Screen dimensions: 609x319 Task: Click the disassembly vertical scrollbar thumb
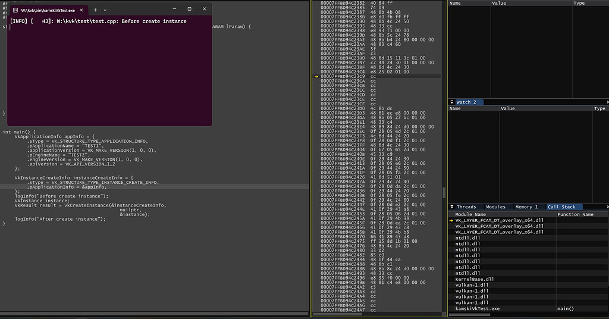444,193
